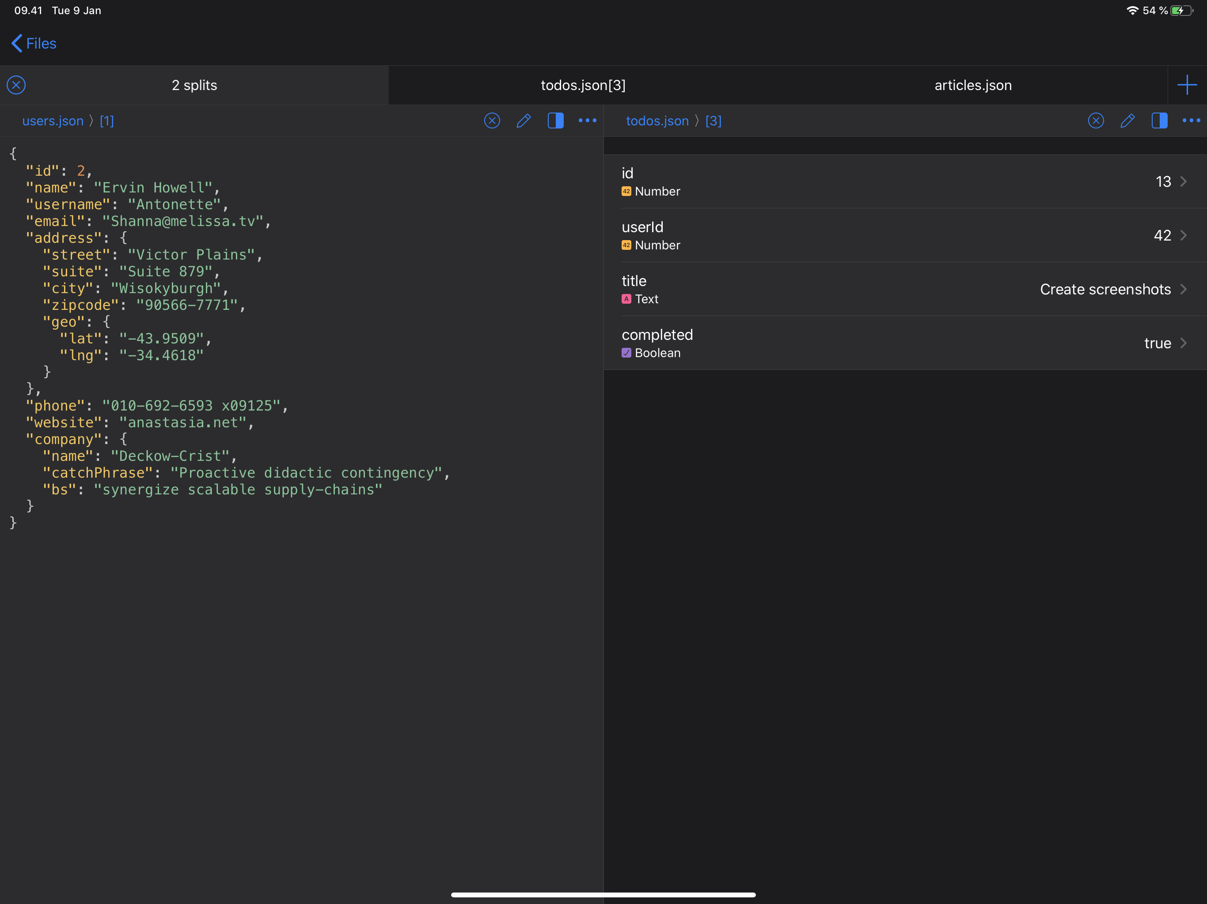Image resolution: width=1207 pixels, height=904 pixels.
Task: Tap the pencil edit icon in todos.json pane
Action: [x=1127, y=121]
